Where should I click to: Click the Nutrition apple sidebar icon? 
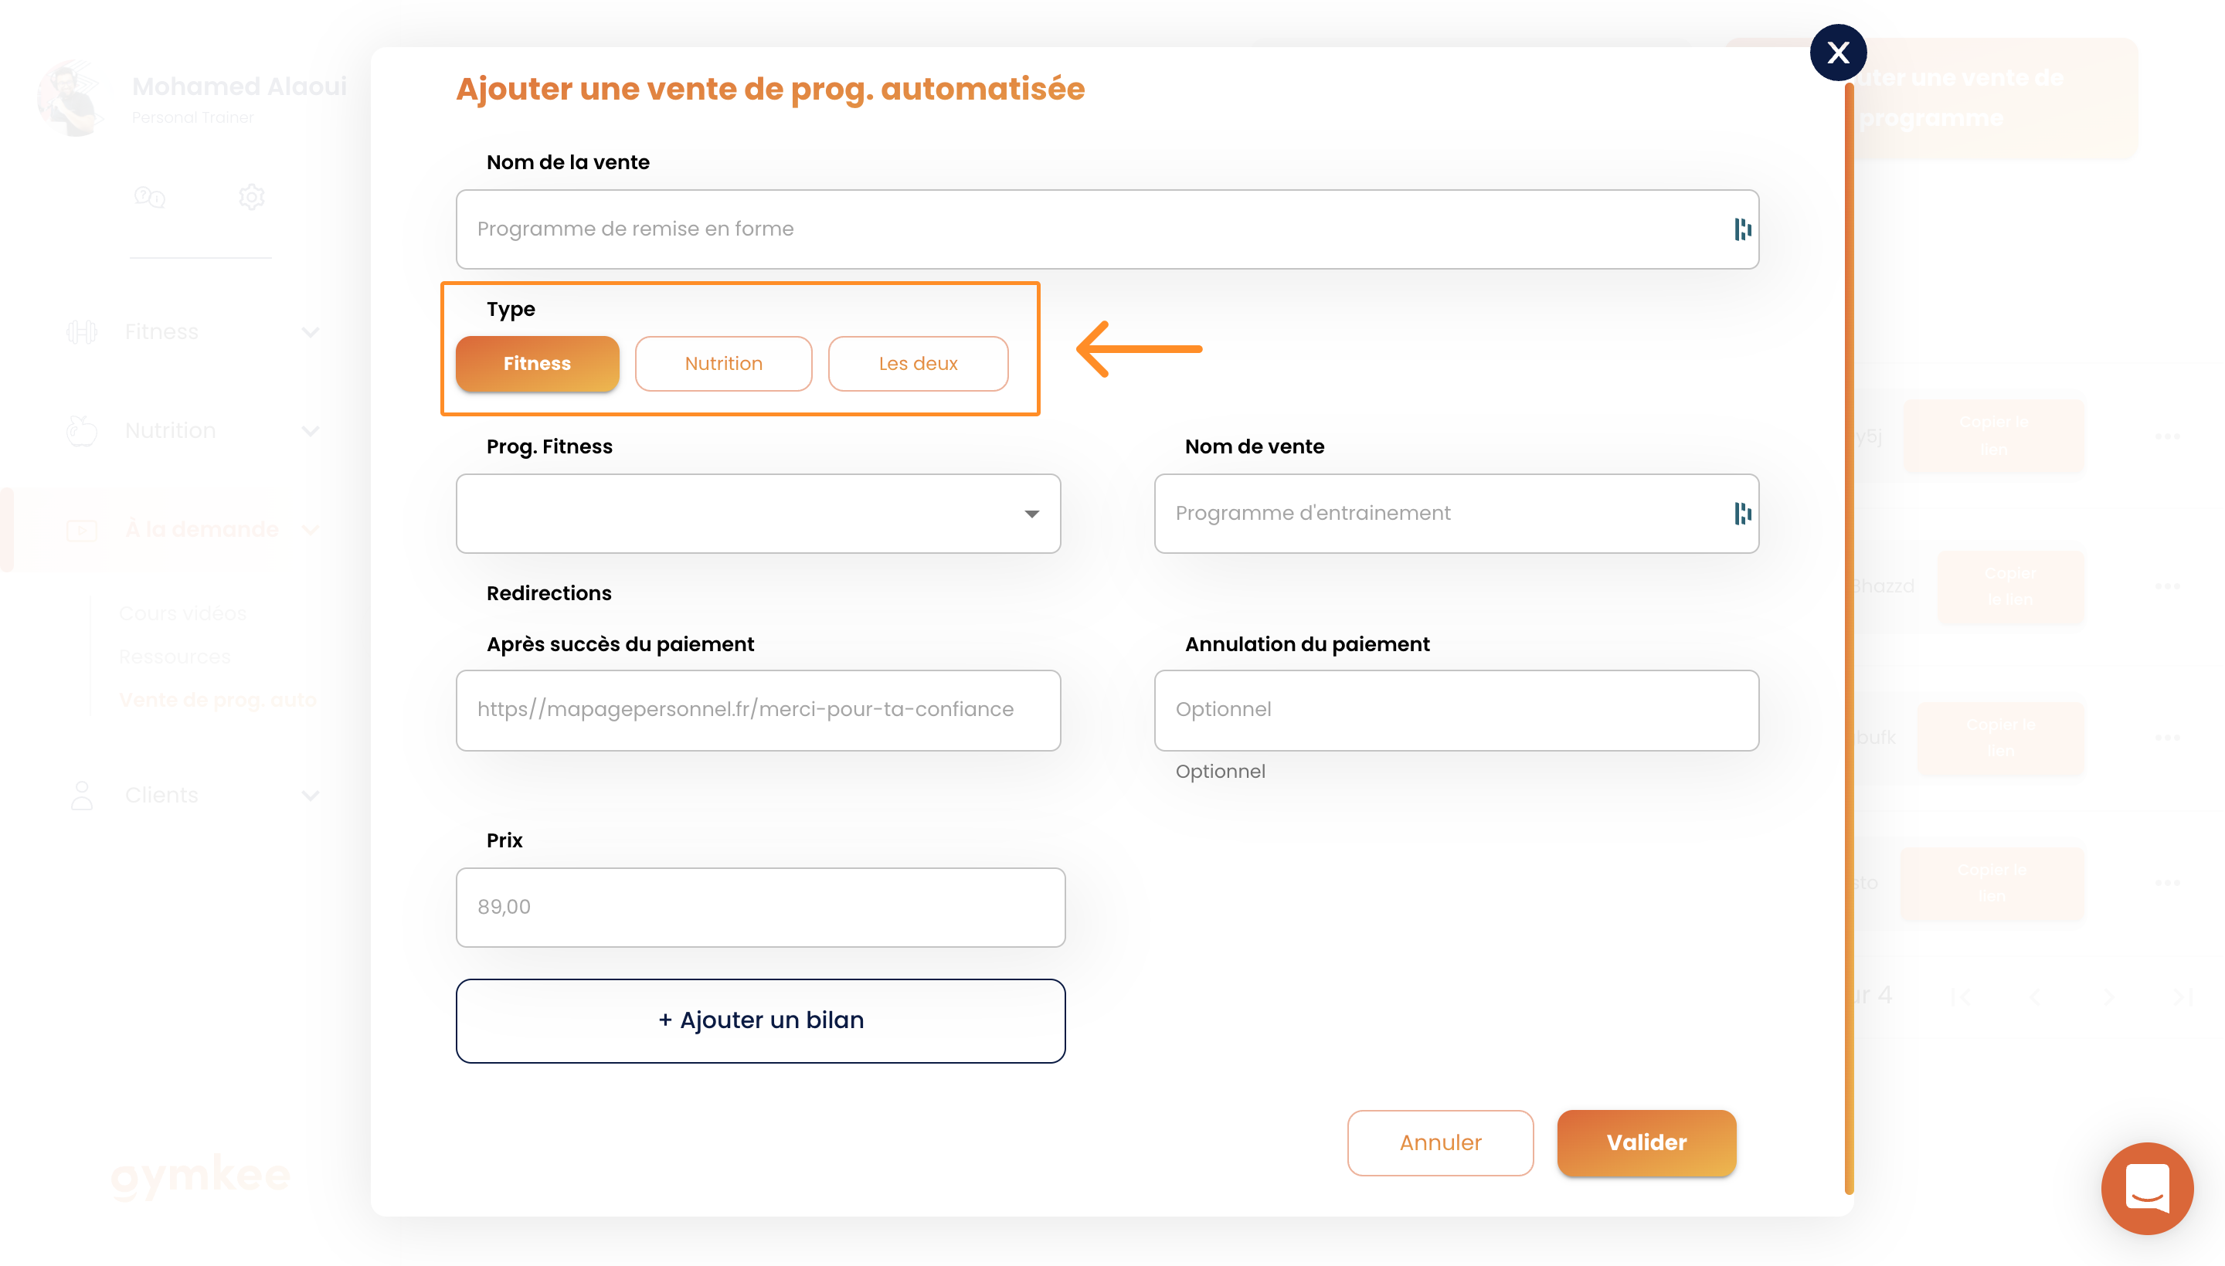[x=82, y=430]
